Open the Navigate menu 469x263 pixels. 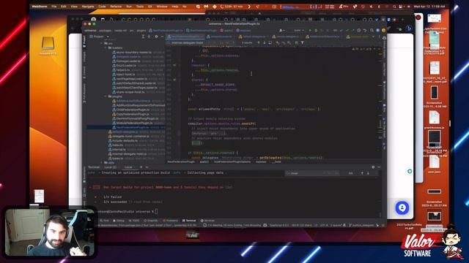click(88, 7)
